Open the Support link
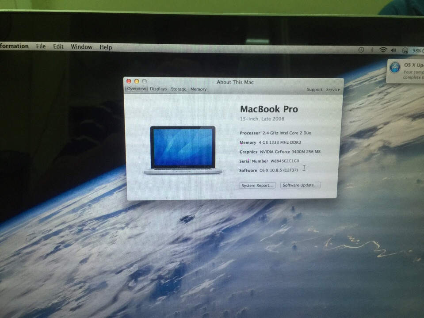Viewport: 424px width, 318px height. tap(314, 89)
